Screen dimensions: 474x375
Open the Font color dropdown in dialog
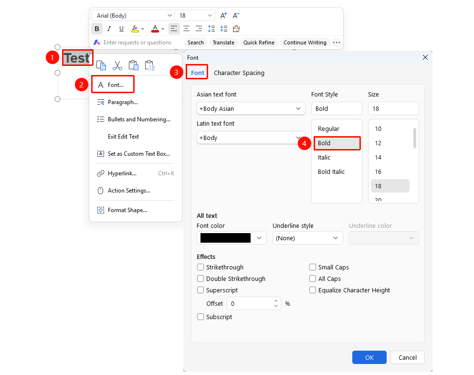[x=232, y=238]
